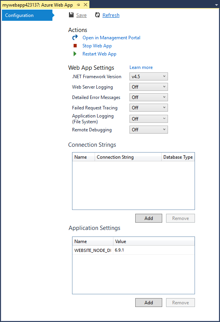This screenshot has width=220, height=322.
Task: Pin the mywebapp423137 tab
Action: click(79, 5)
